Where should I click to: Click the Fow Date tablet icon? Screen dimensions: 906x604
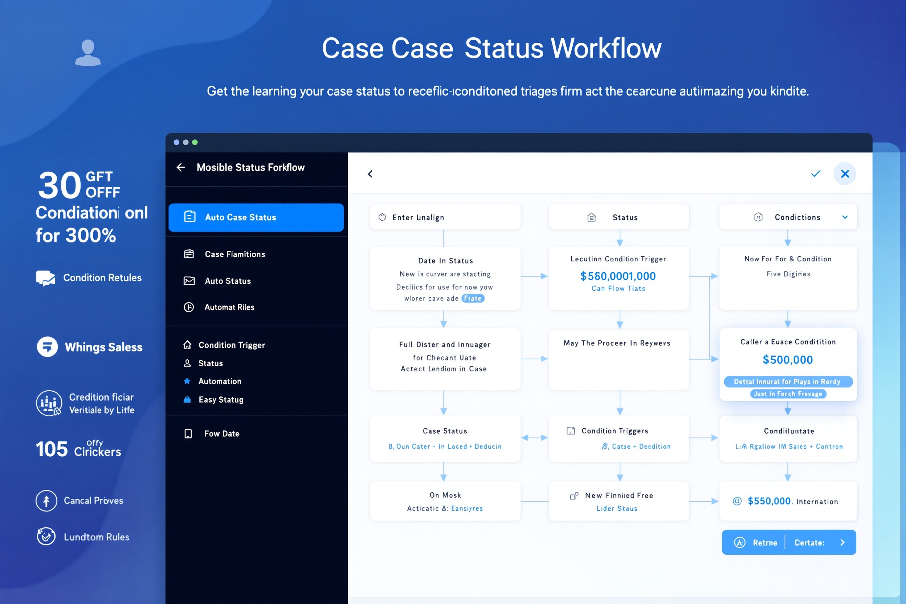pos(188,434)
